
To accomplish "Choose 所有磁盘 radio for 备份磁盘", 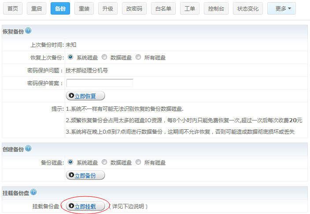I will click(138, 162).
